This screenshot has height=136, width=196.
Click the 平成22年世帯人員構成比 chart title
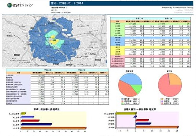coord(47,110)
